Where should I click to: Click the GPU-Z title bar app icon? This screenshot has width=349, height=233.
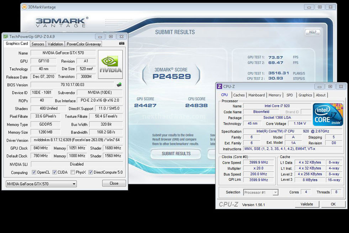click(6, 37)
